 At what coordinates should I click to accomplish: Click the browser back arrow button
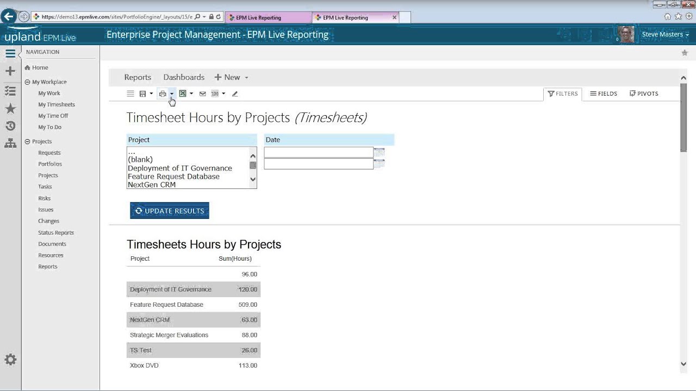[x=8, y=17]
